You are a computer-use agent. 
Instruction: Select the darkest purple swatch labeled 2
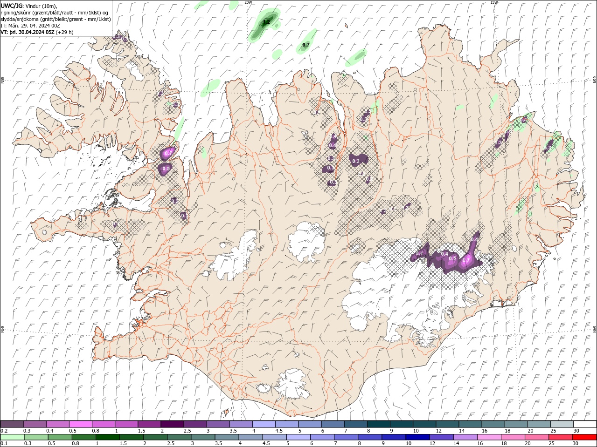click(x=172, y=424)
